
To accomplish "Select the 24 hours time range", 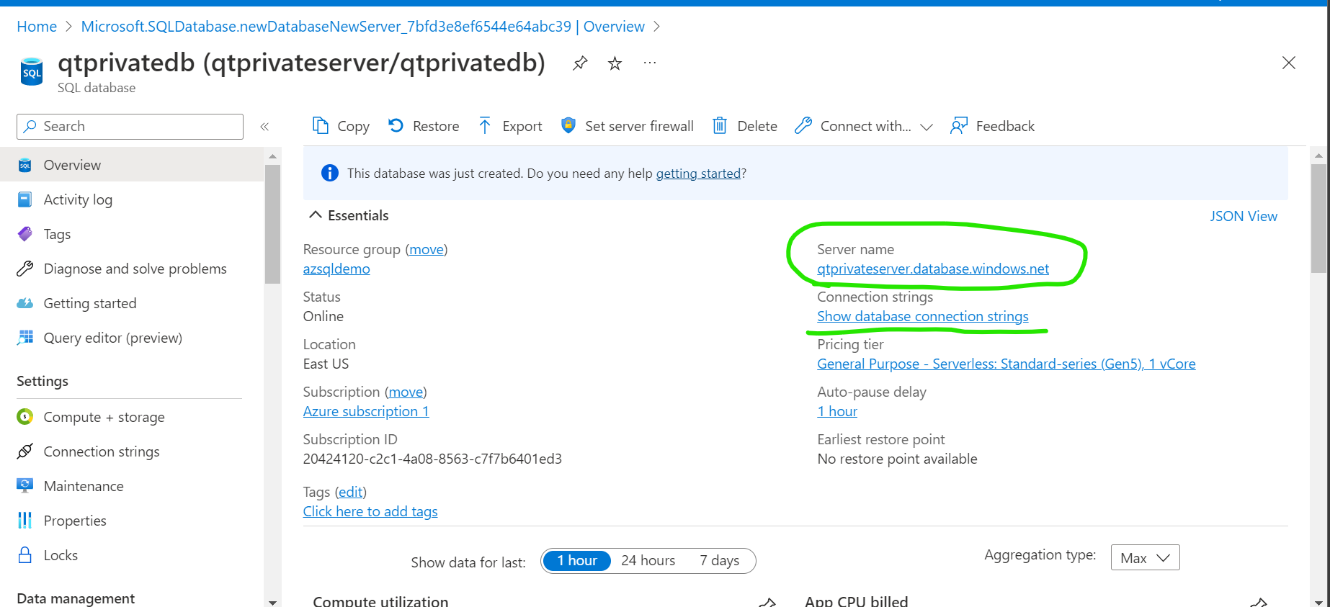I will [x=648, y=560].
